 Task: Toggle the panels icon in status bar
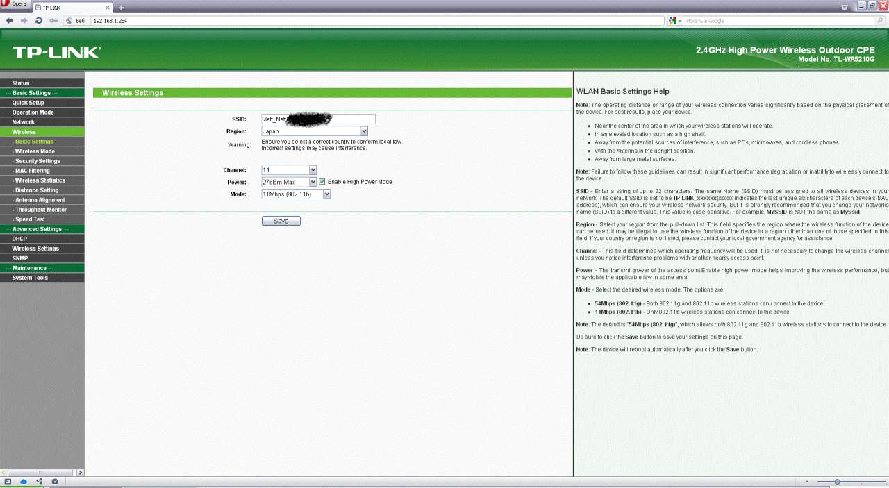[x=8, y=481]
